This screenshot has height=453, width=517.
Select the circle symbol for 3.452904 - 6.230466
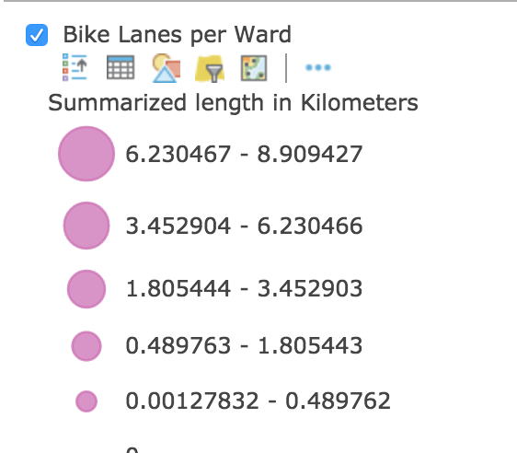86,226
